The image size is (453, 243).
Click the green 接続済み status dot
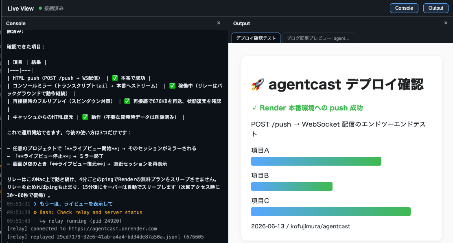40,9
